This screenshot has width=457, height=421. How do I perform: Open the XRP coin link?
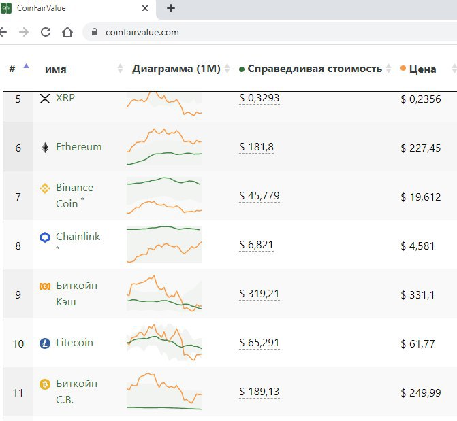pyautogui.click(x=65, y=98)
